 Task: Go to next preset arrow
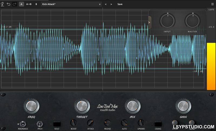111,4
